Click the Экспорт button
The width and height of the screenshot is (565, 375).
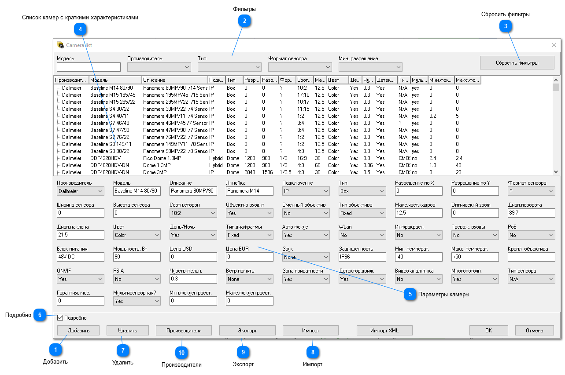(x=247, y=331)
